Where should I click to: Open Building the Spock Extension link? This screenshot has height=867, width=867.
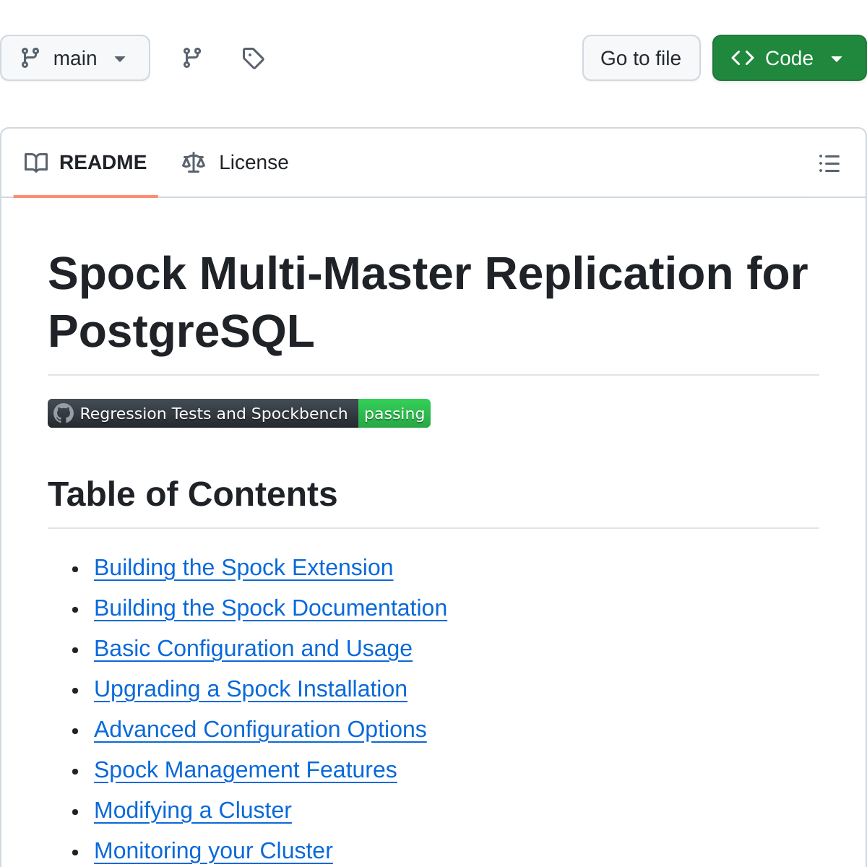pyautogui.click(x=243, y=568)
